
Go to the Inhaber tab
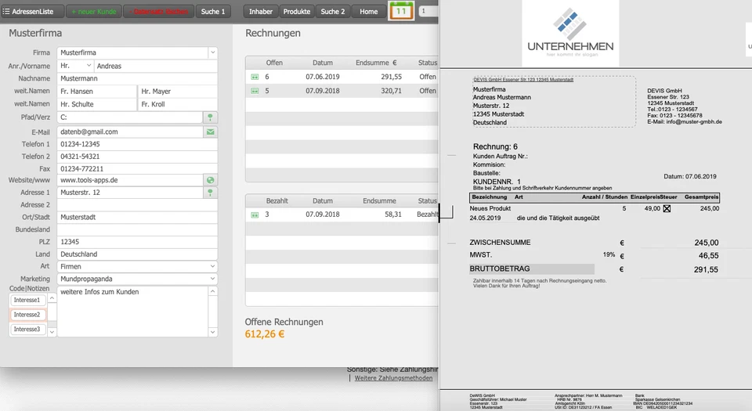(261, 12)
